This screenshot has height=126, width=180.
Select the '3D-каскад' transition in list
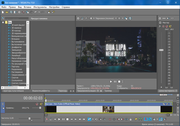point(16,31)
